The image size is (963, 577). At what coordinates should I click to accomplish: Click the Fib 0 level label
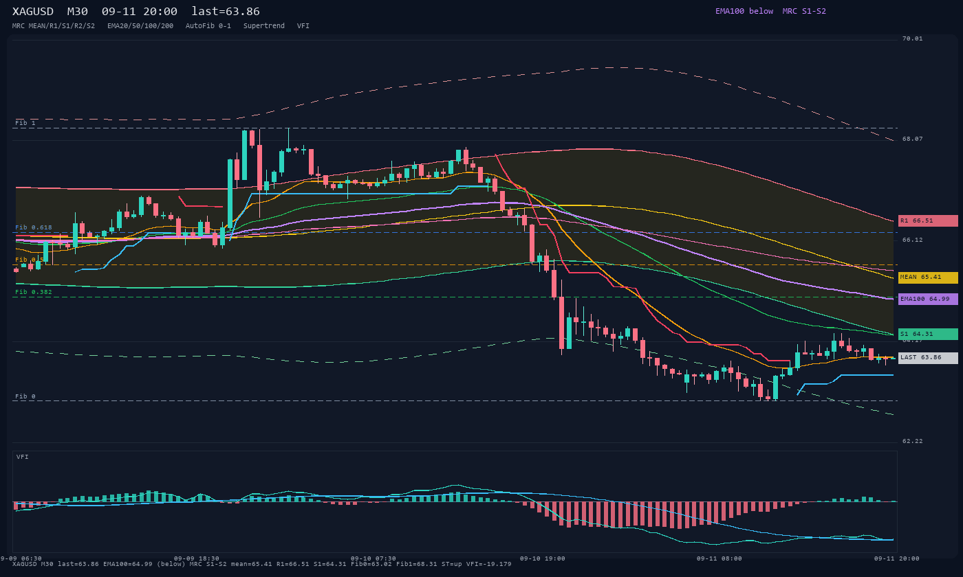tap(25, 396)
